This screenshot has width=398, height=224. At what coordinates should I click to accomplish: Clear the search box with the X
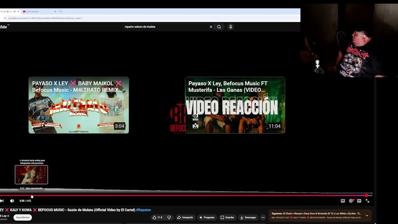point(211,27)
